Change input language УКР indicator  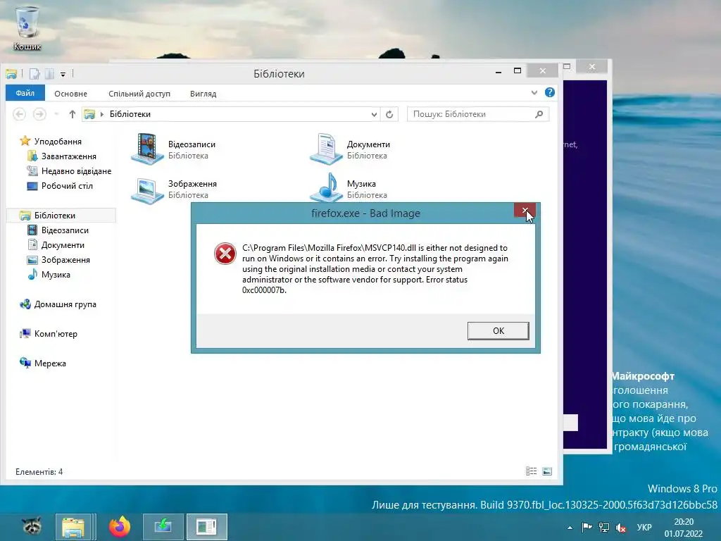pos(644,527)
